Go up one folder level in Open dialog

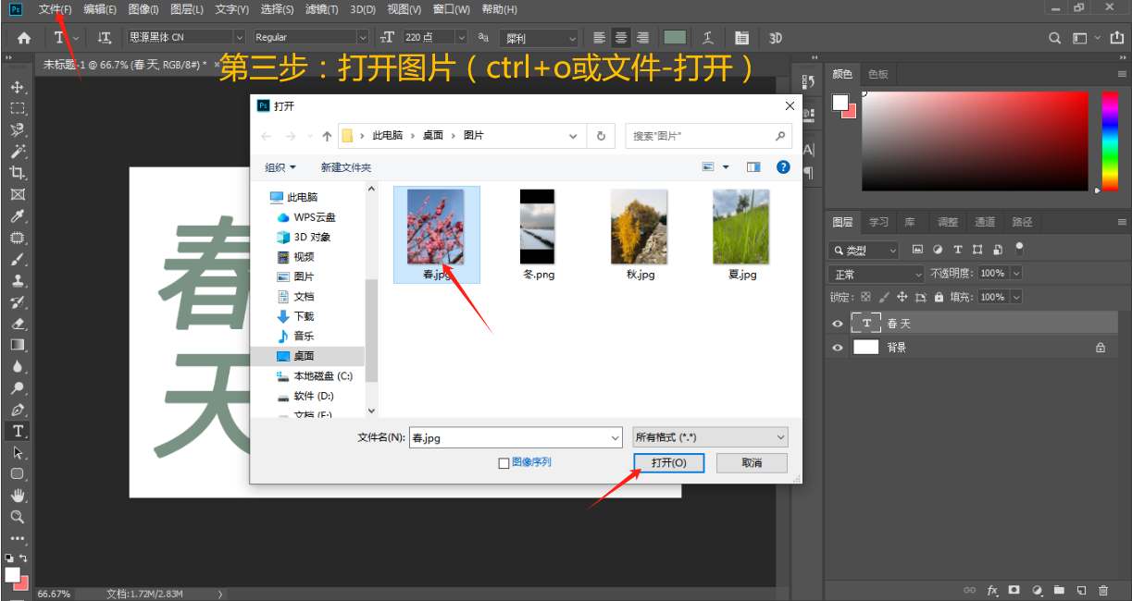click(327, 136)
